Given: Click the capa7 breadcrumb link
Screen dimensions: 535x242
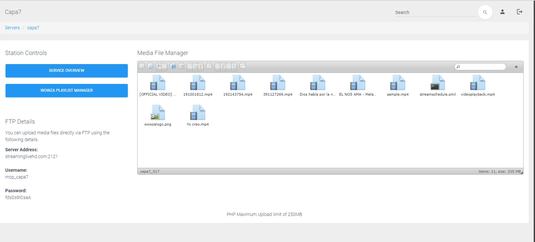Looking at the screenshot, I should tap(33, 28).
